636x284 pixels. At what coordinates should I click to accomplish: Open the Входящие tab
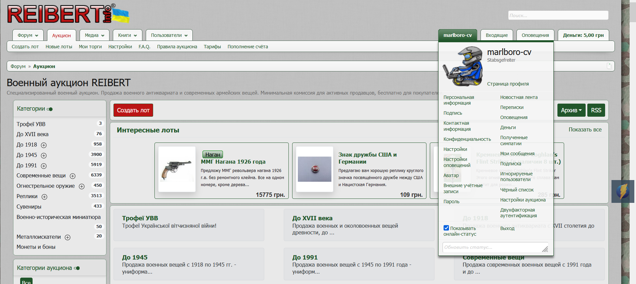pyautogui.click(x=497, y=35)
